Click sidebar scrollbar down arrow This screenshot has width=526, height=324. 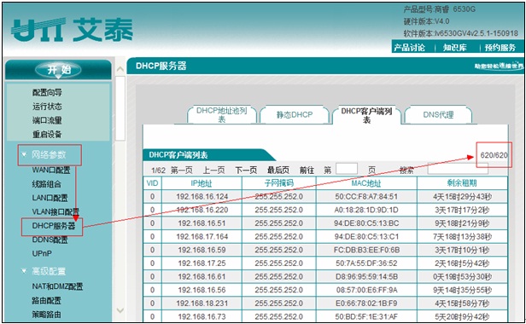(120, 310)
